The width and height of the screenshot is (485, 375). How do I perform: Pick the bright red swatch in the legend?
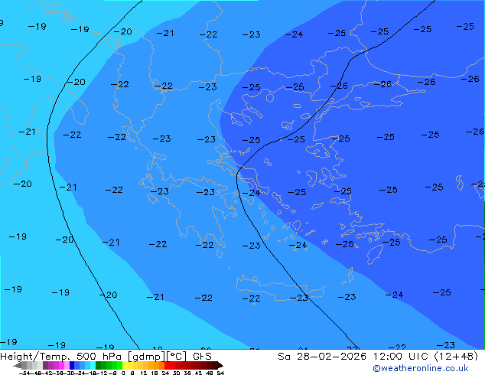[x=167, y=366]
